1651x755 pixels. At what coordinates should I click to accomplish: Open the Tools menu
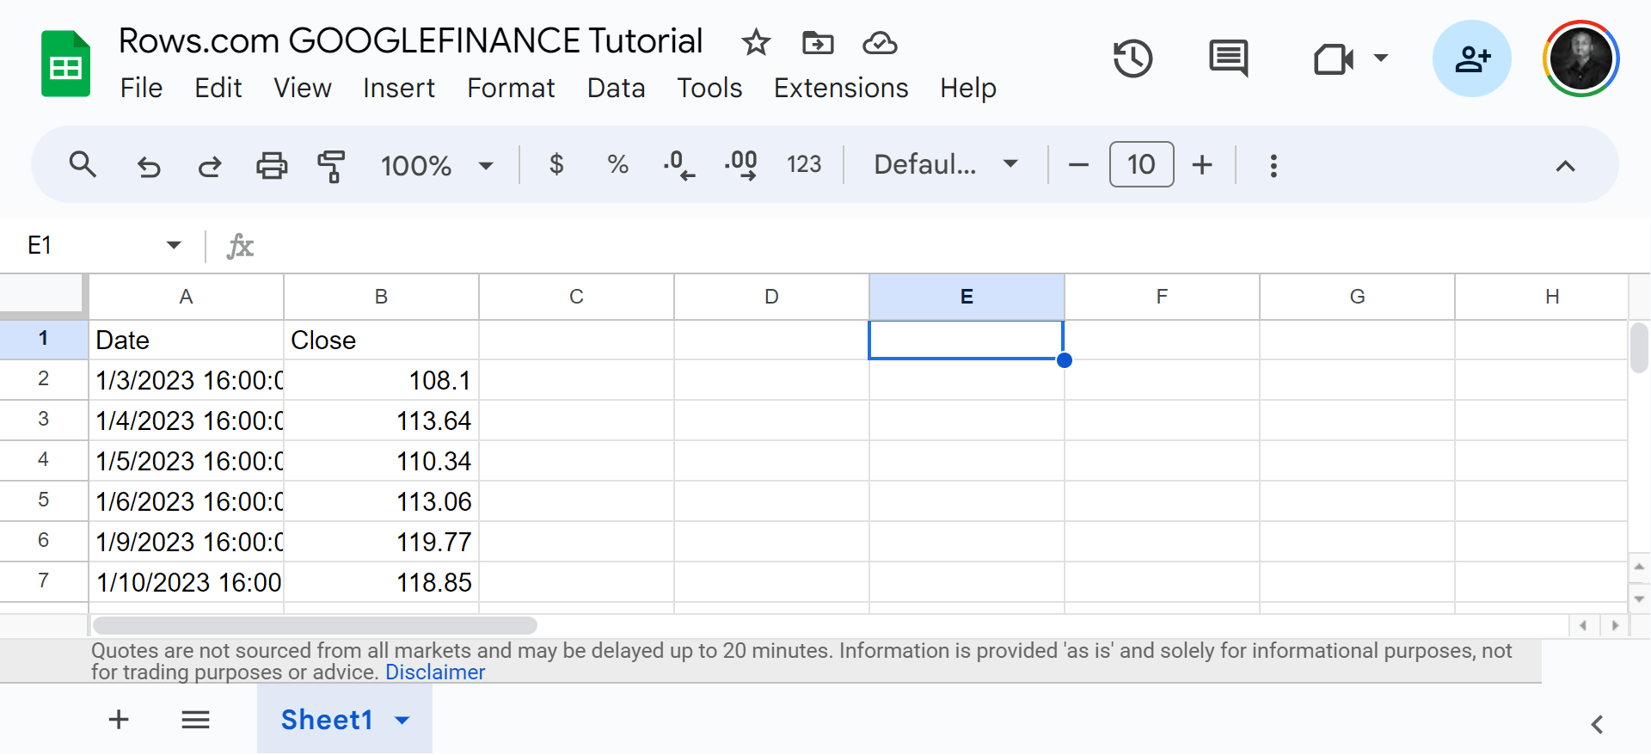709,88
